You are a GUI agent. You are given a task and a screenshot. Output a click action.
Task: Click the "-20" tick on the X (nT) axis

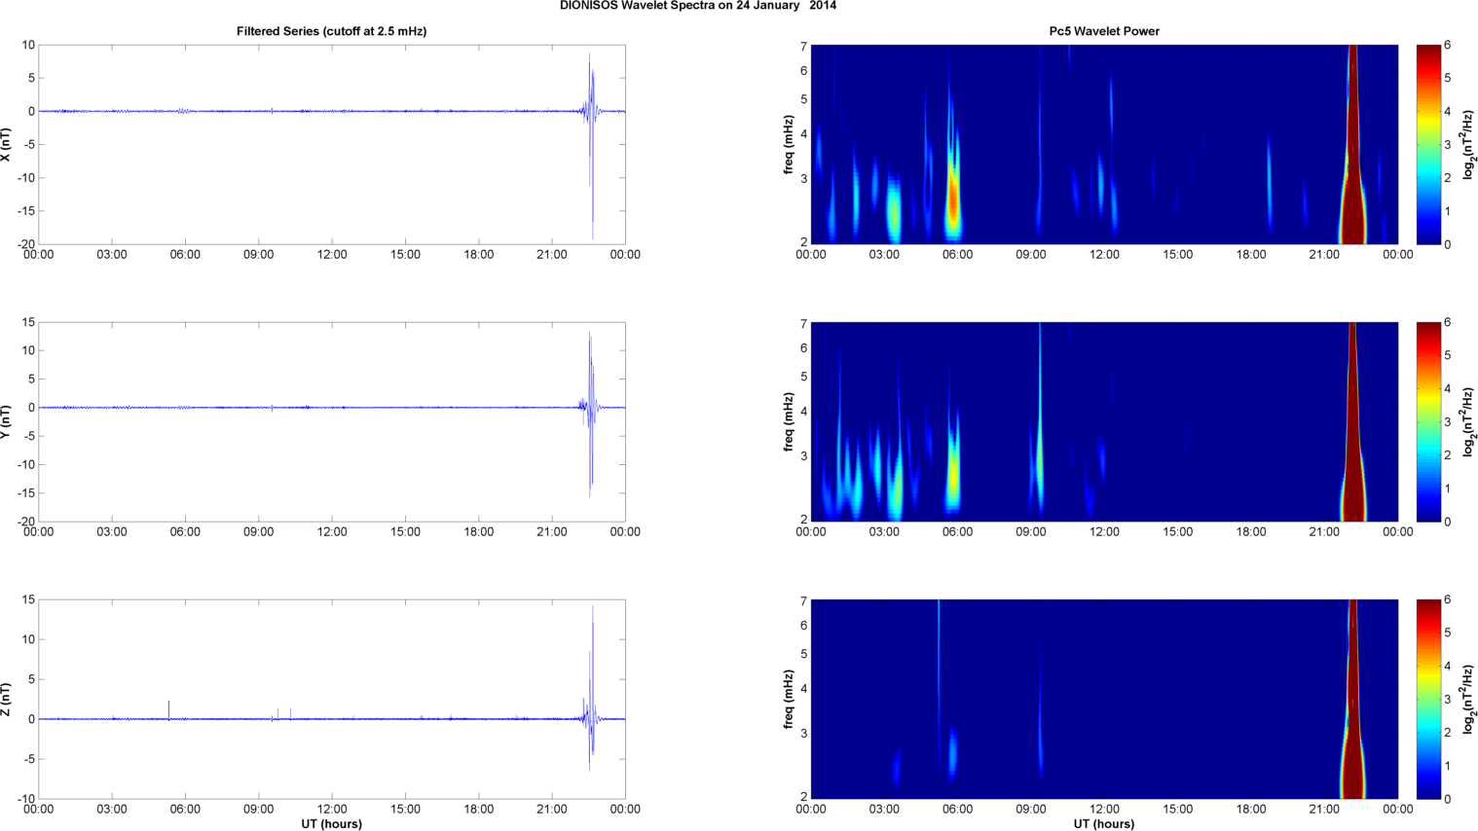point(26,244)
